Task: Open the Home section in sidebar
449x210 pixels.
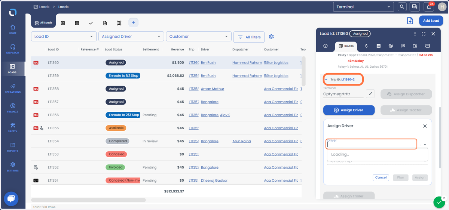Action: coord(13,29)
